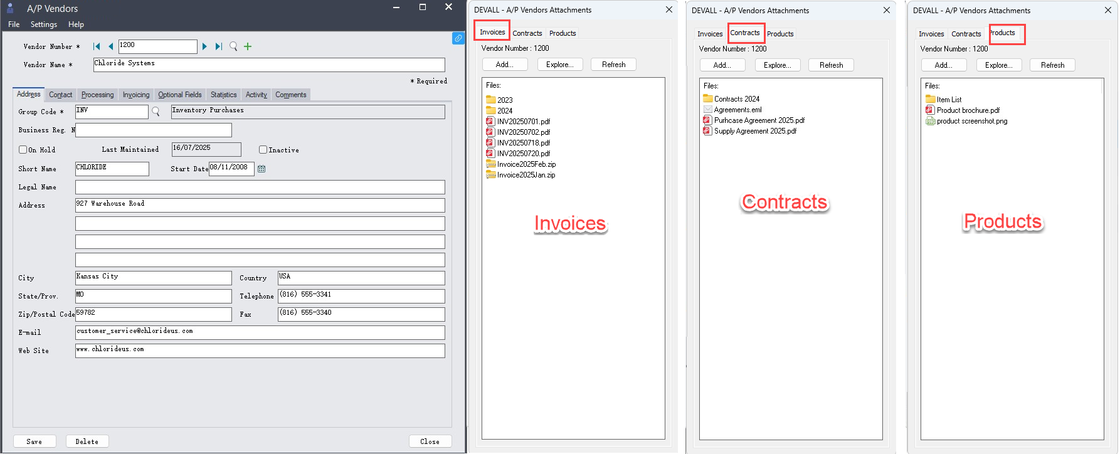Open the Statistics tab
Viewport: 1120px width, 454px height.
[223, 95]
